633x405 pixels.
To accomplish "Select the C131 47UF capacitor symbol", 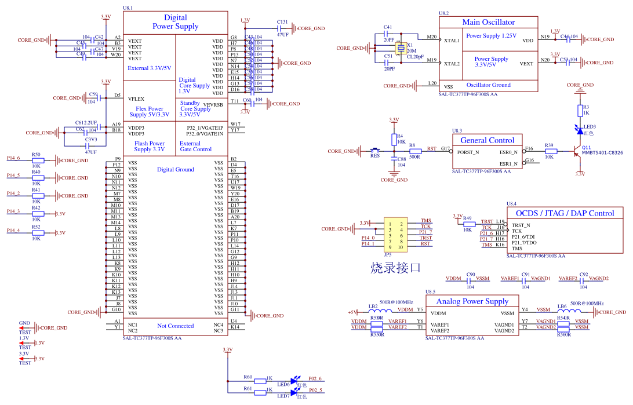I will tap(282, 28).
